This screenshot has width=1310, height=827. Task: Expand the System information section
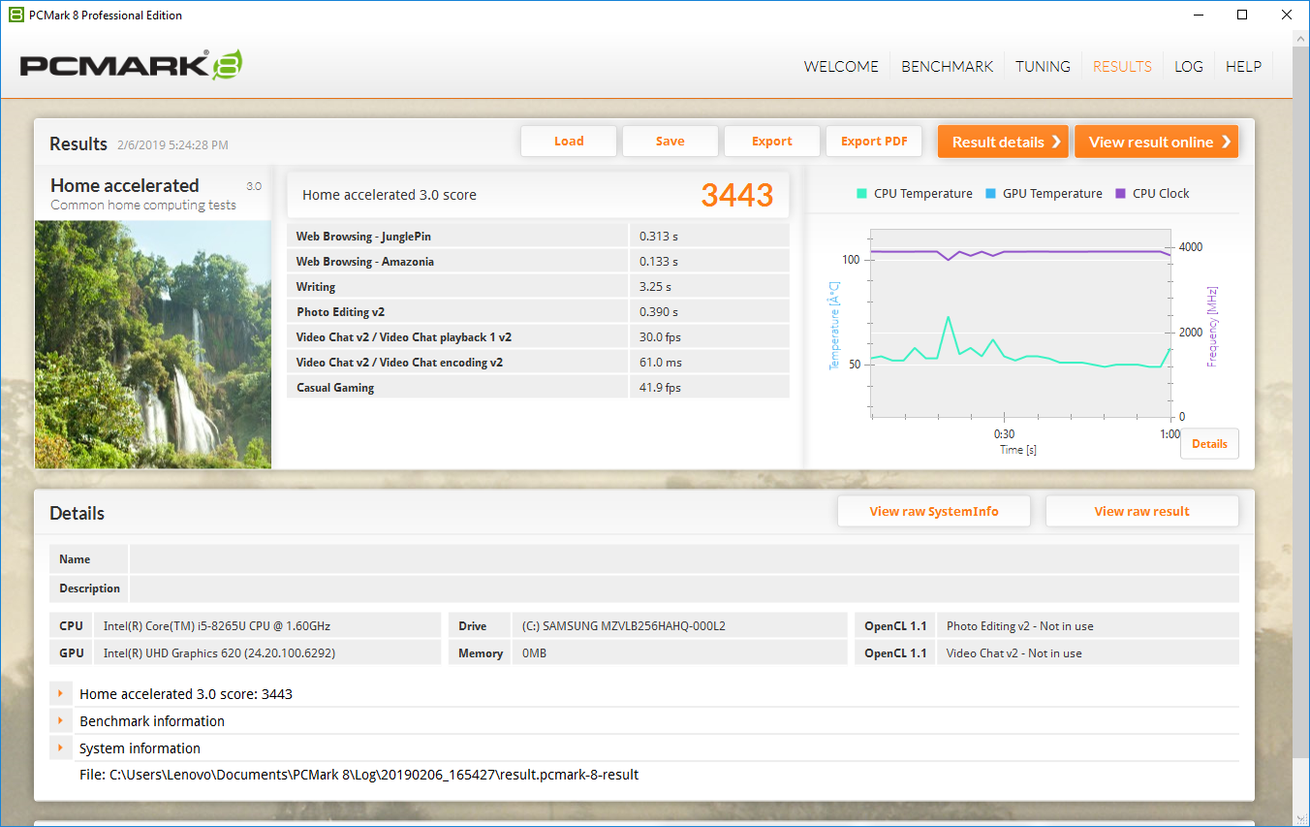tap(60, 748)
